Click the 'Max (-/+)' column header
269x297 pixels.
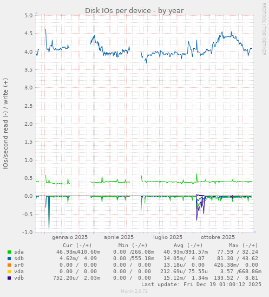[244, 246]
